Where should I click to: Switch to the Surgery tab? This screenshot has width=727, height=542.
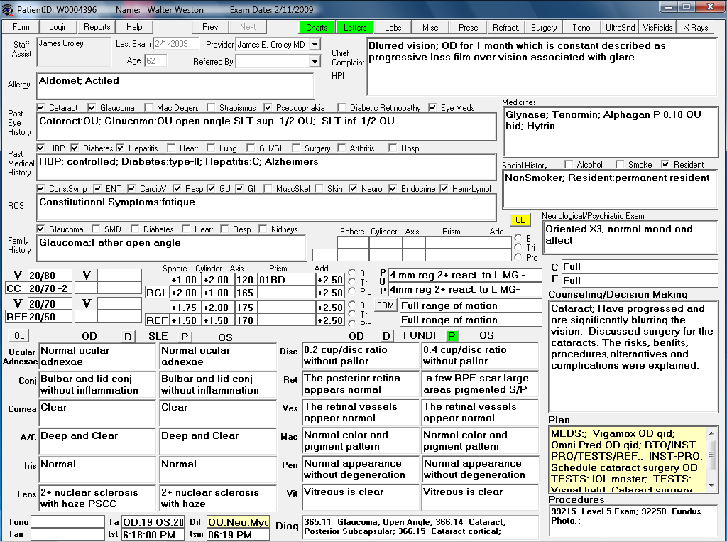point(544,28)
